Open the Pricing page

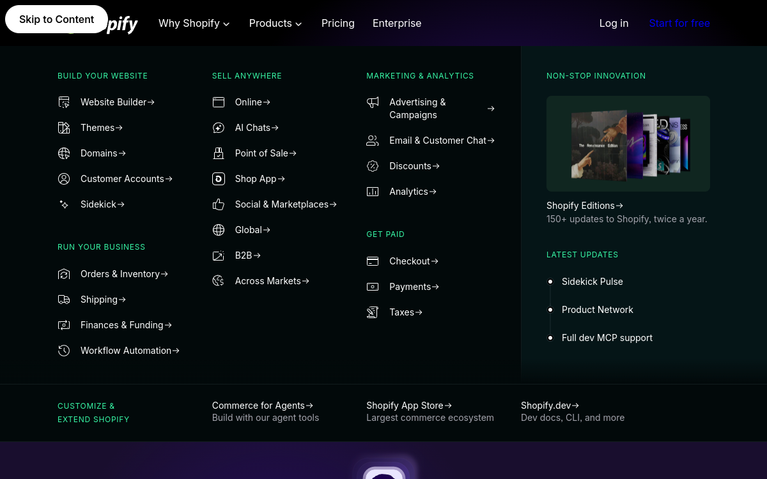(338, 23)
